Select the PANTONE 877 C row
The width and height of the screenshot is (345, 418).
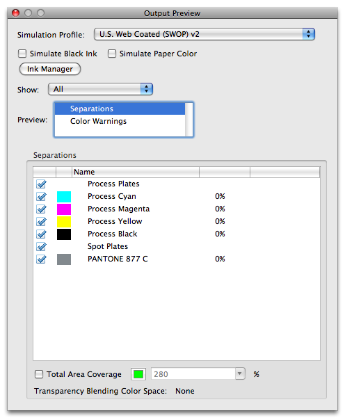pyautogui.click(x=177, y=259)
